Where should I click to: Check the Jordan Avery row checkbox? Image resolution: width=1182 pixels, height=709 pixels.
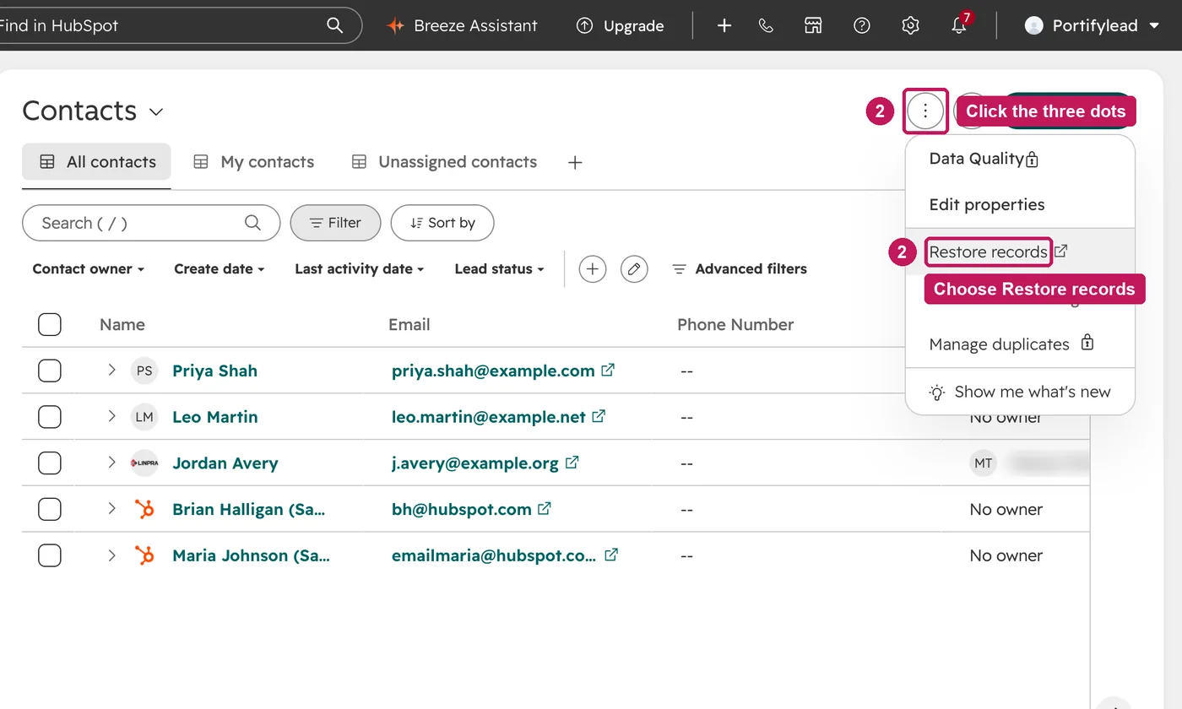50,463
